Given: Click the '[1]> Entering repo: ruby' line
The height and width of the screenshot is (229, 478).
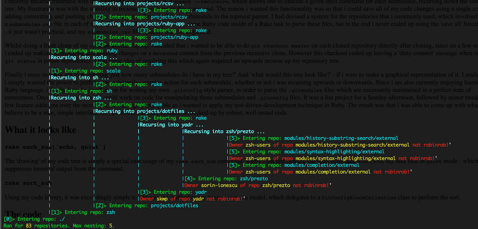Looking at the screenshot, I should tap(84, 51).
